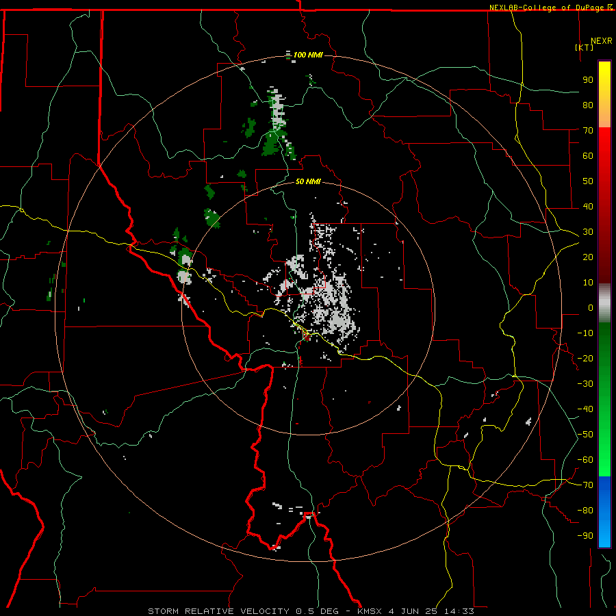This screenshot has width=616, height=616.
Task: Click the NEXR label above the color scale
Action: (602, 41)
